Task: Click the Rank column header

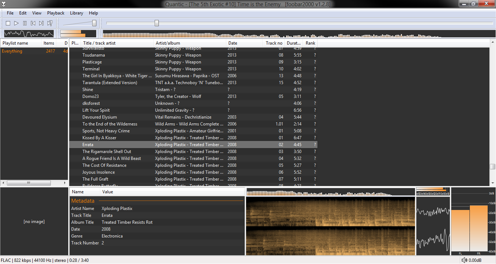Action: pos(310,43)
